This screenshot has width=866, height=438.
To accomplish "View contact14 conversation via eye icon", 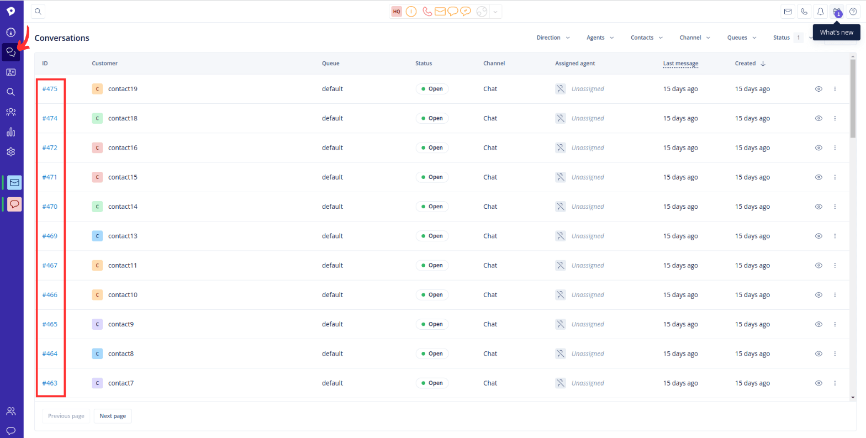I will (x=819, y=207).
